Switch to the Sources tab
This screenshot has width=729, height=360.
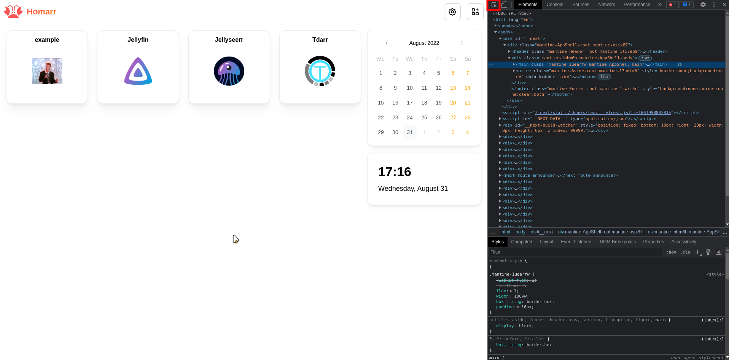581,5
